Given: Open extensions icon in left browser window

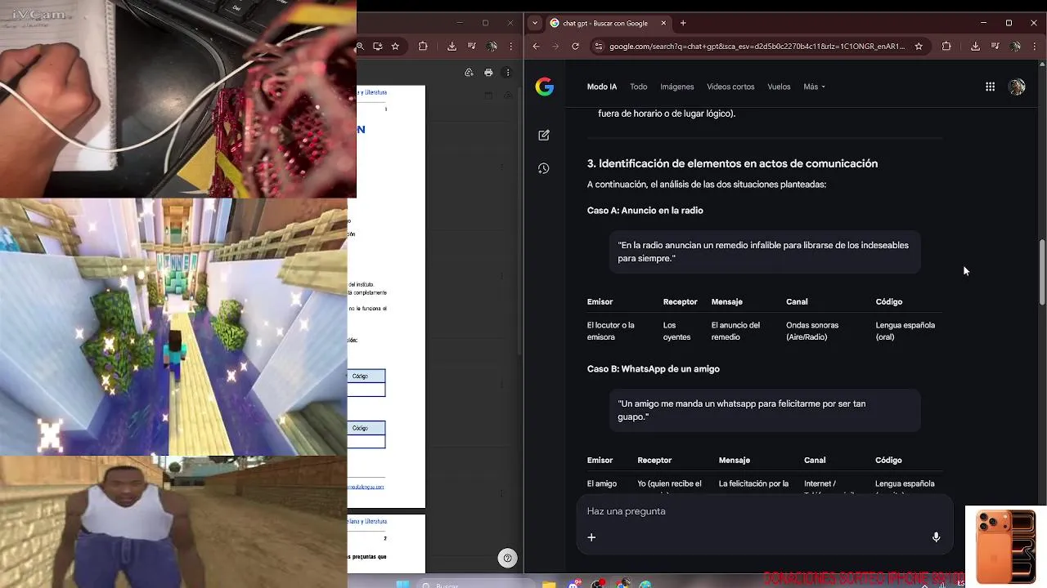Looking at the screenshot, I should coord(423,47).
